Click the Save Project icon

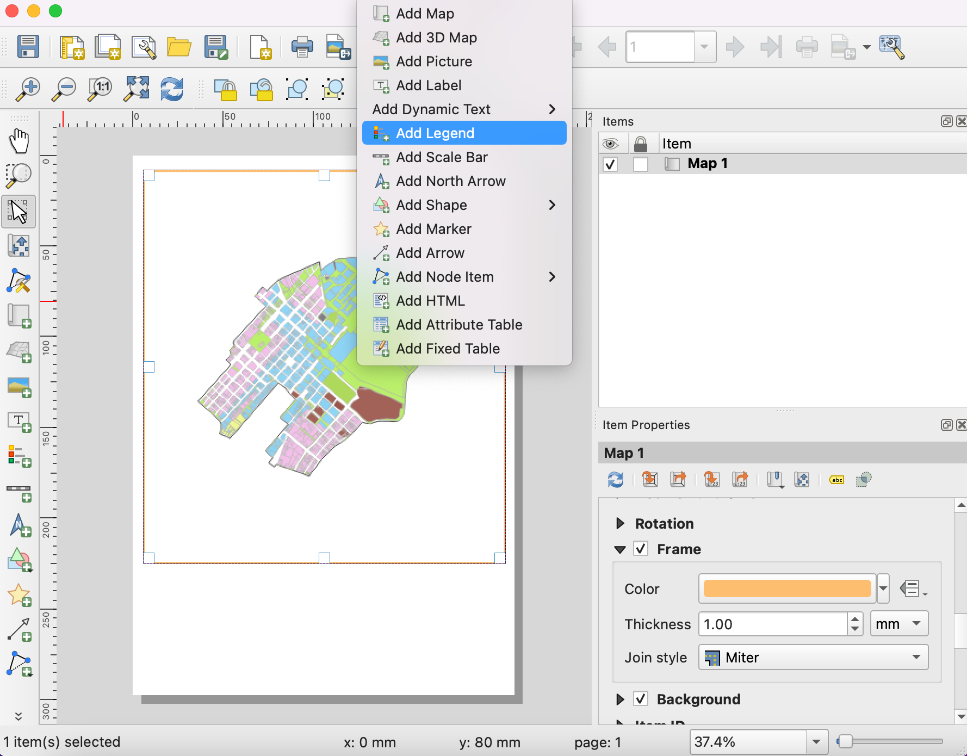tap(28, 47)
